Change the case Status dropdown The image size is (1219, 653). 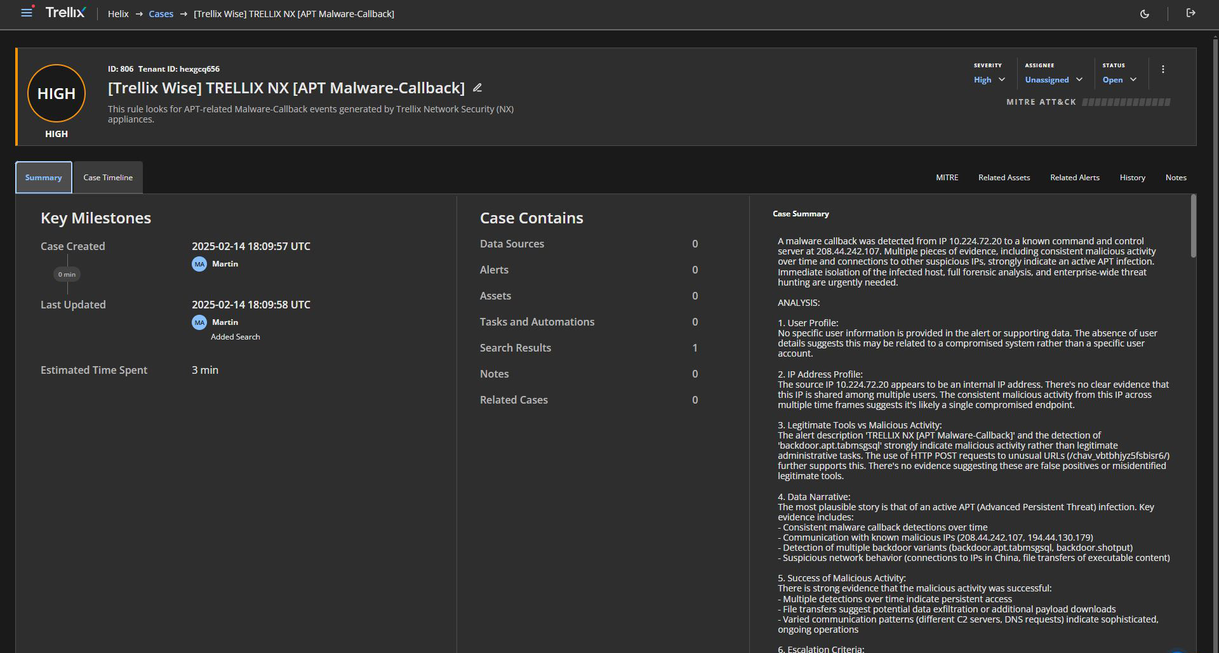point(1119,80)
